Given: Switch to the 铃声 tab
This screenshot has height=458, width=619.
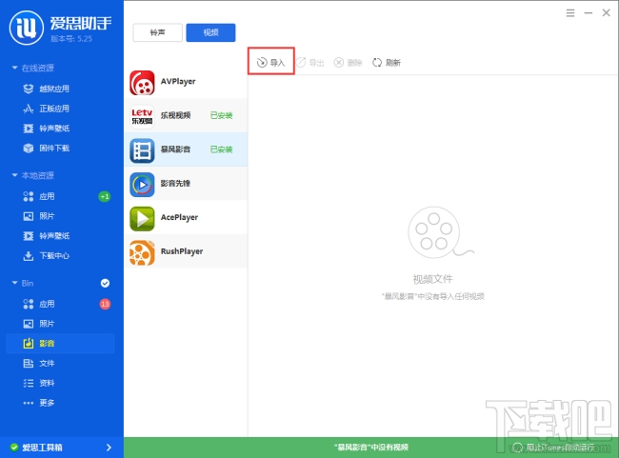Looking at the screenshot, I should pyautogui.click(x=157, y=32).
